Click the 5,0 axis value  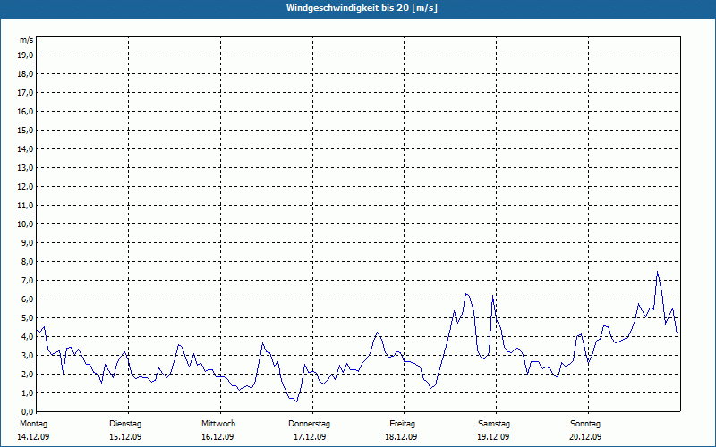click(x=27, y=318)
